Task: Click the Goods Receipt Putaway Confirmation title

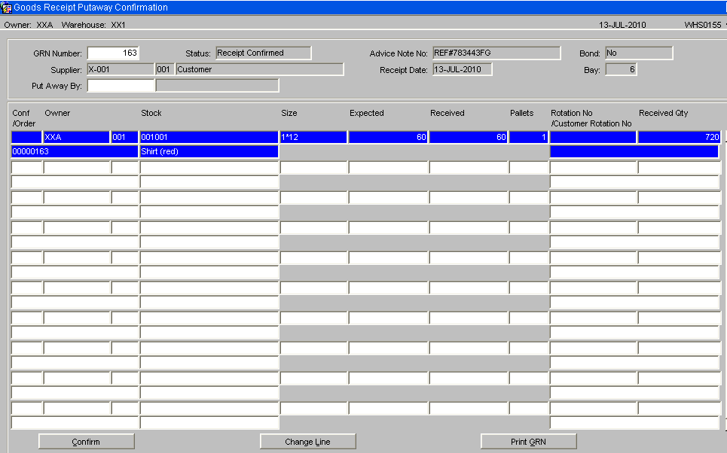Action: pyautogui.click(x=91, y=8)
